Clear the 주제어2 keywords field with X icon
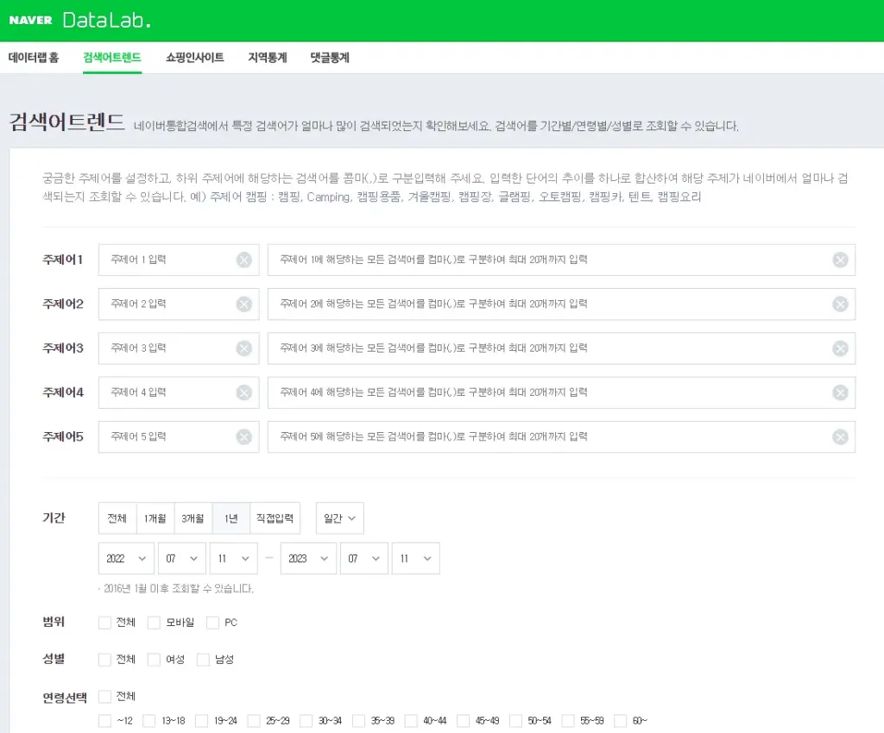Viewport: 884px width, 733px height. click(840, 304)
